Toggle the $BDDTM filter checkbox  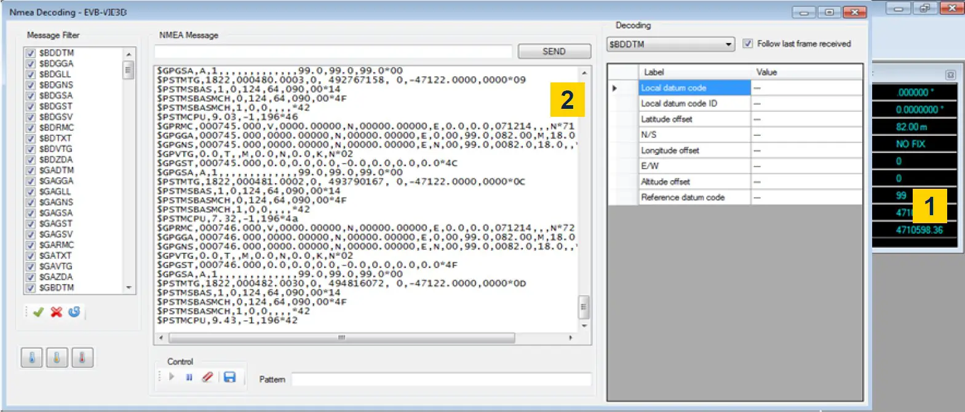click(x=30, y=53)
